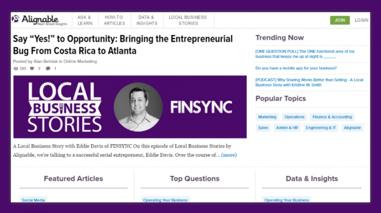Go to the Data & Insights menu

point(147,20)
